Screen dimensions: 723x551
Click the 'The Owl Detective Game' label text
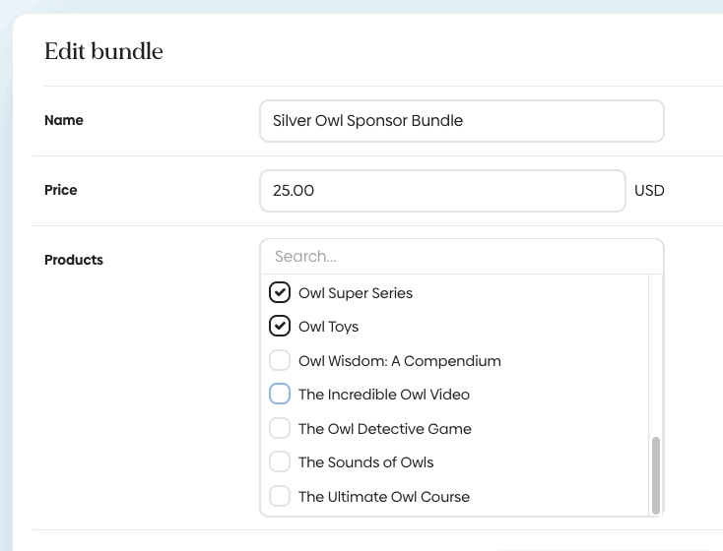point(385,429)
